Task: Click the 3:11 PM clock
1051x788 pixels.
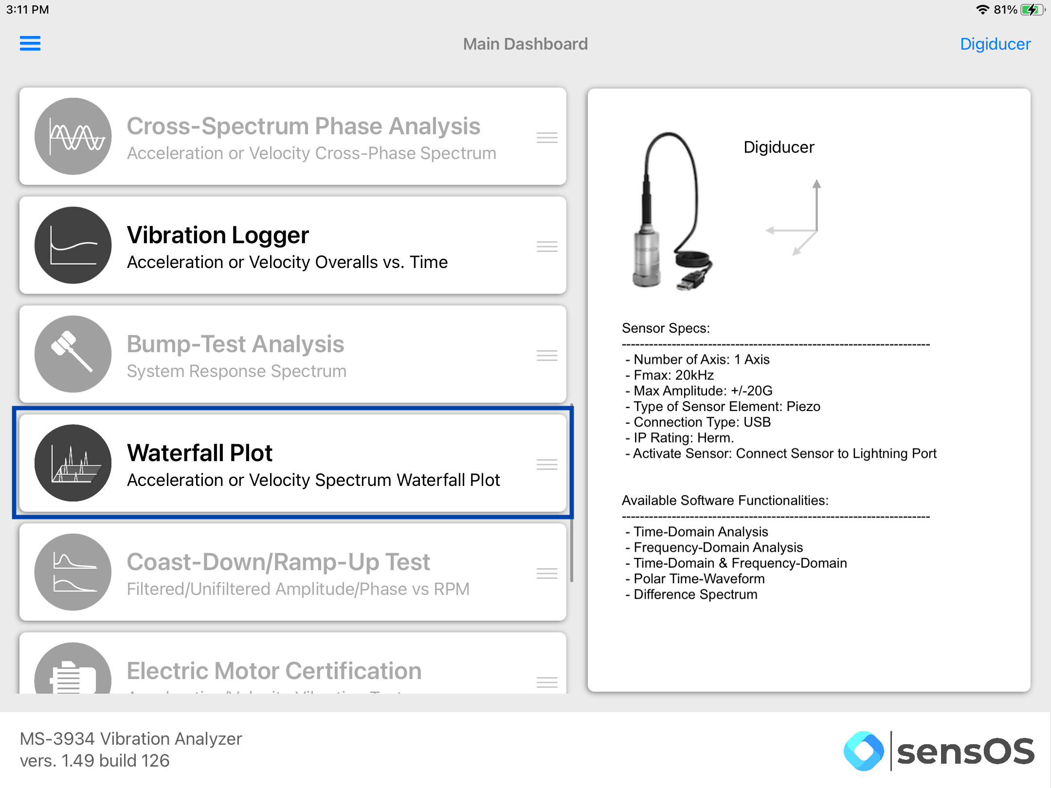Action: [x=28, y=10]
